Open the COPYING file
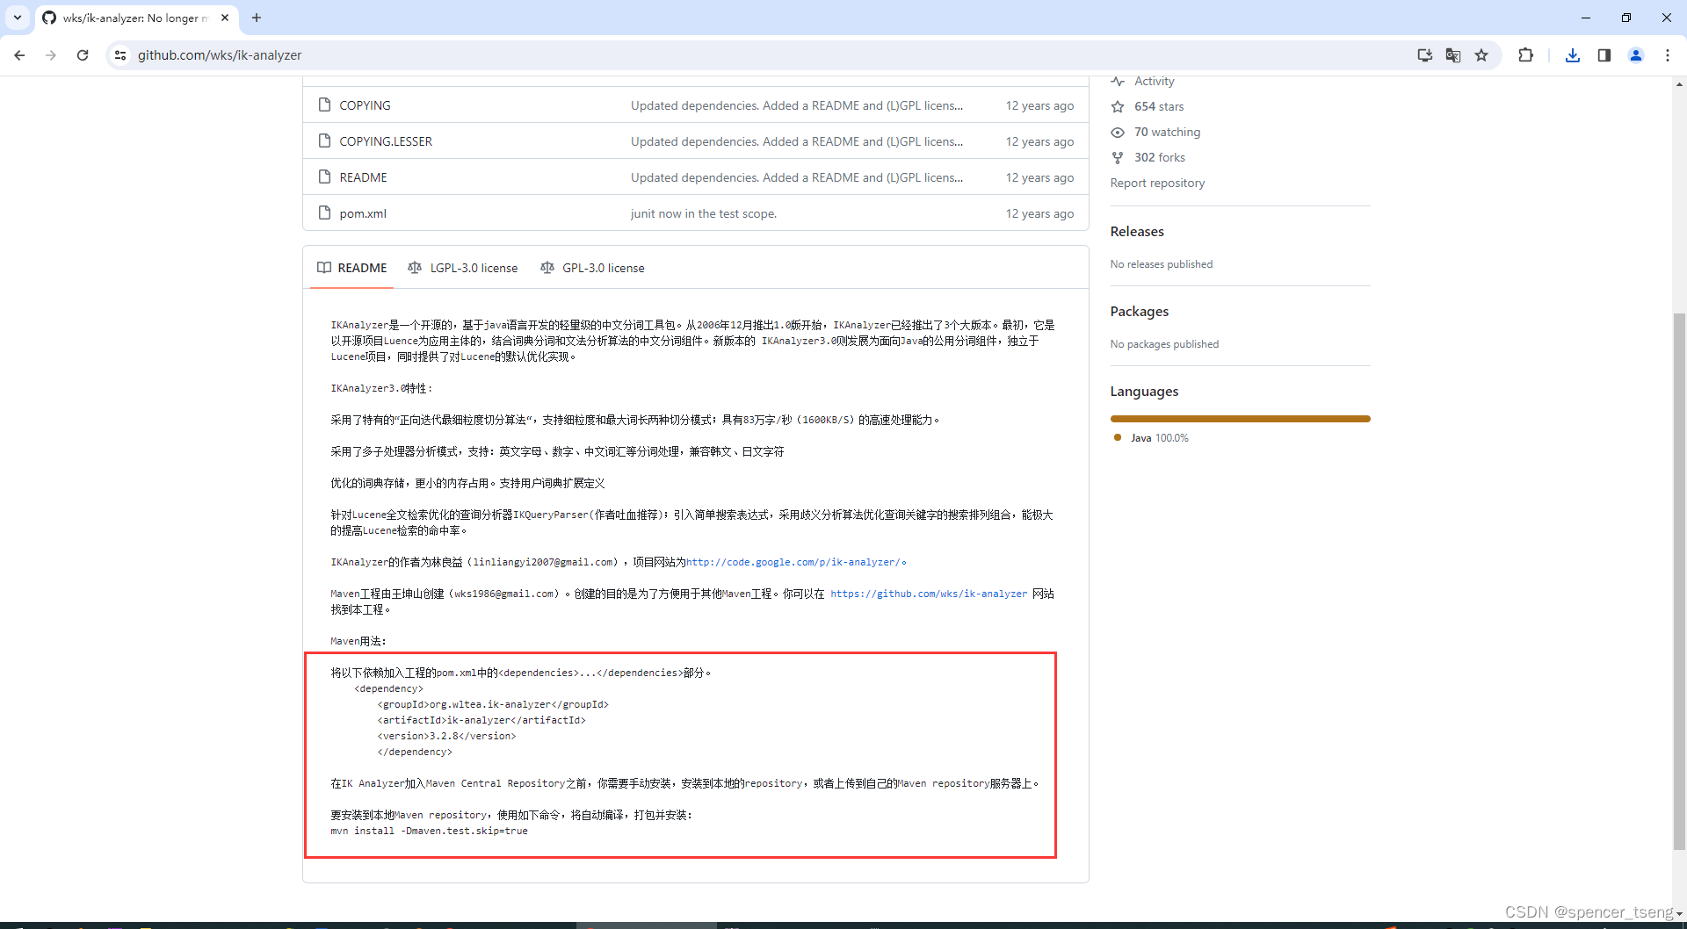Viewport: 1687px width, 929px height. point(365,105)
